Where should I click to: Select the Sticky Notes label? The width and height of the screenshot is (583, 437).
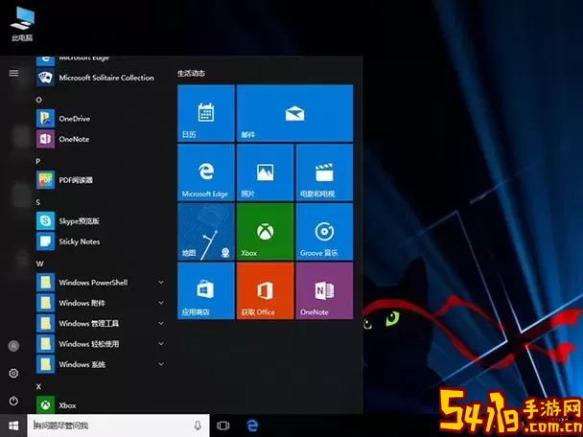point(80,241)
